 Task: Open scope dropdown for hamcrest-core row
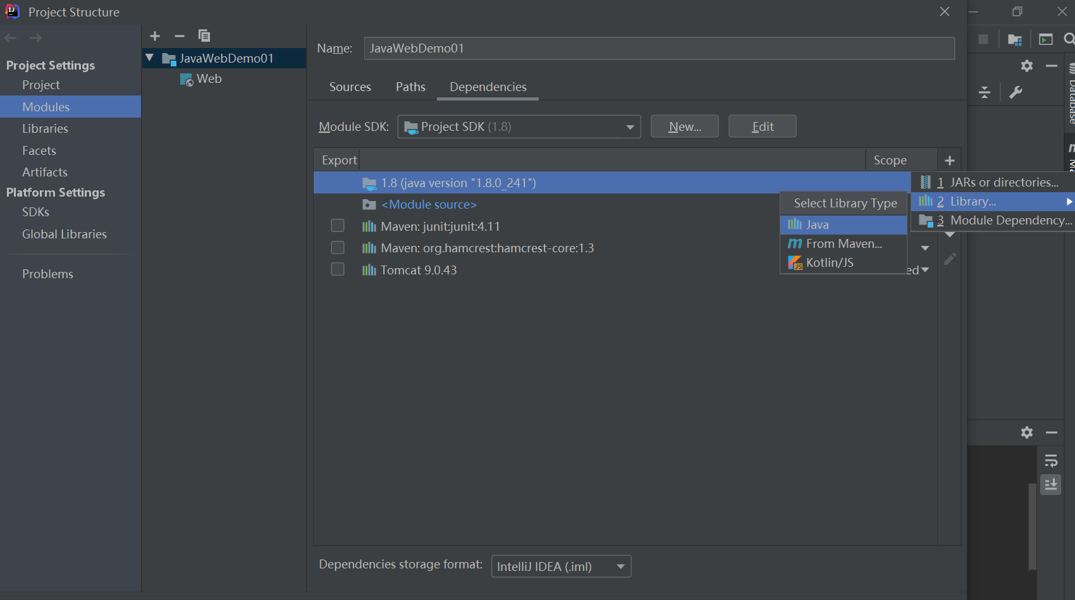pyautogui.click(x=925, y=248)
